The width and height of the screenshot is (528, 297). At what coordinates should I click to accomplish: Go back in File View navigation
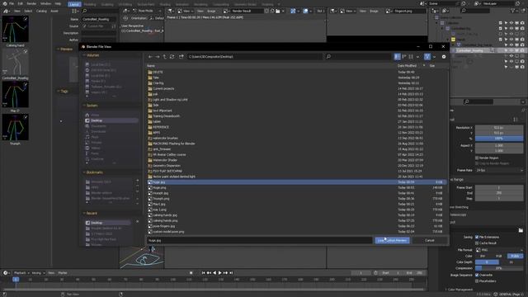tap(150, 57)
